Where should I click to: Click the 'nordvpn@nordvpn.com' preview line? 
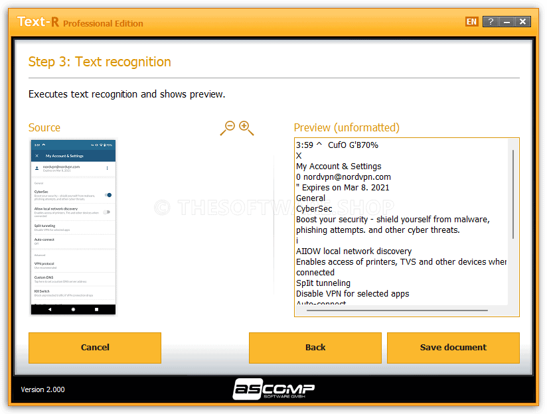coord(343,177)
